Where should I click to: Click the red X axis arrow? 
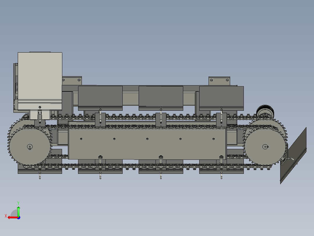[x=13, y=218]
